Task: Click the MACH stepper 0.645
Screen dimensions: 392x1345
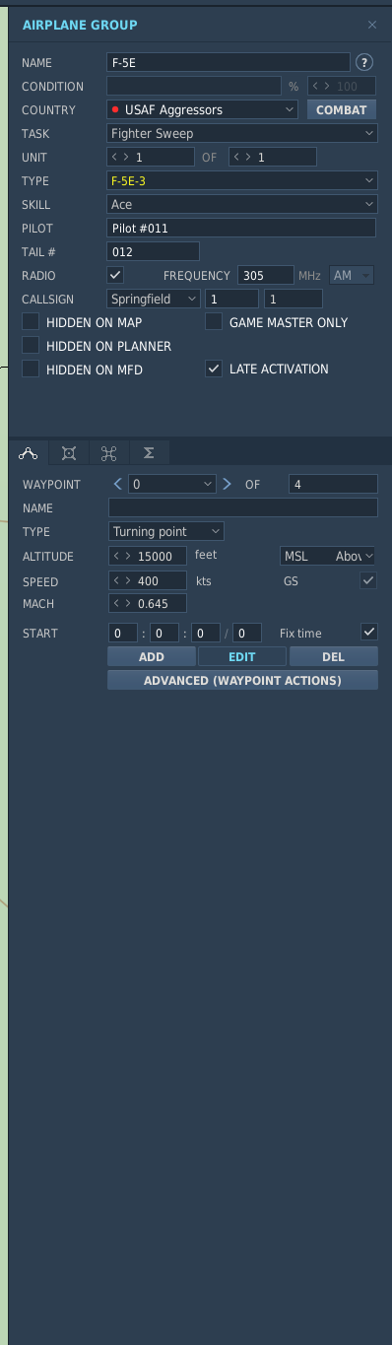Action: click(147, 603)
